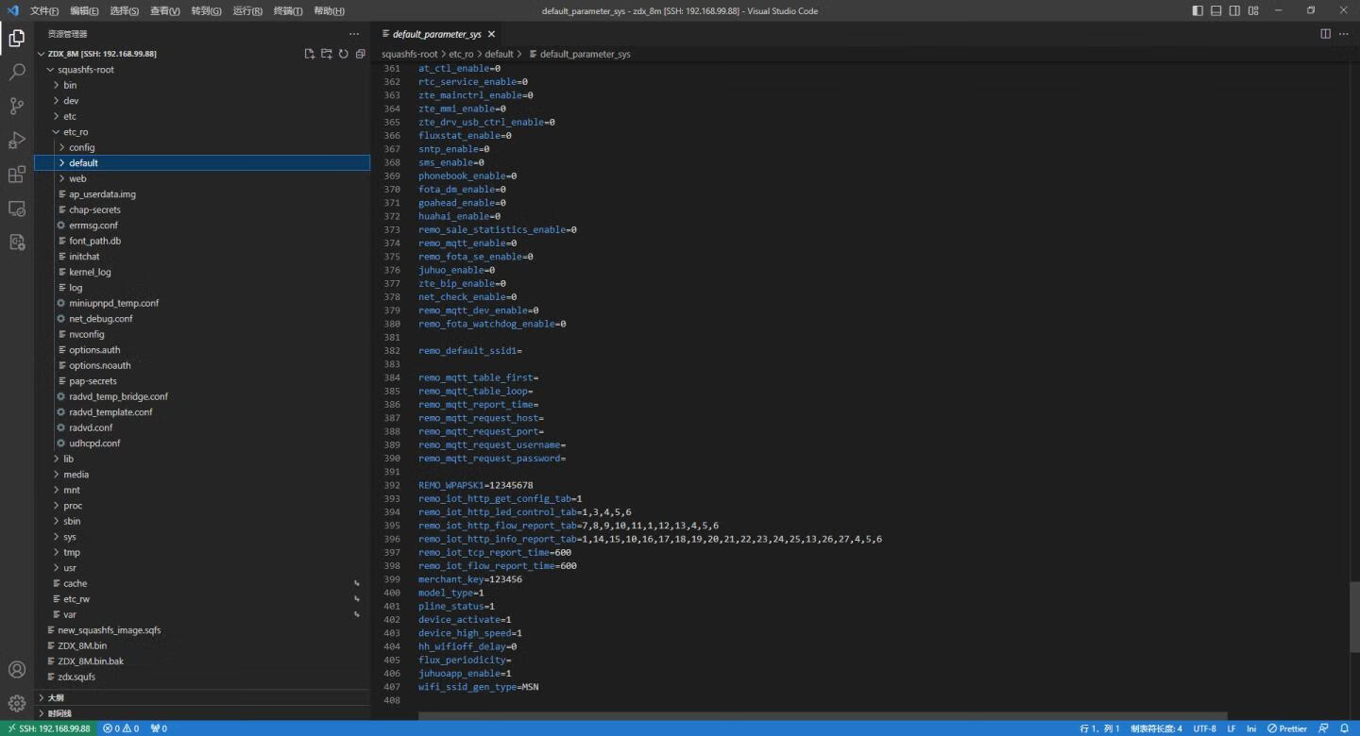This screenshot has width=1360, height=736.
Task: Click the editor vertical scrollbar thumb
Action: 1354,616
